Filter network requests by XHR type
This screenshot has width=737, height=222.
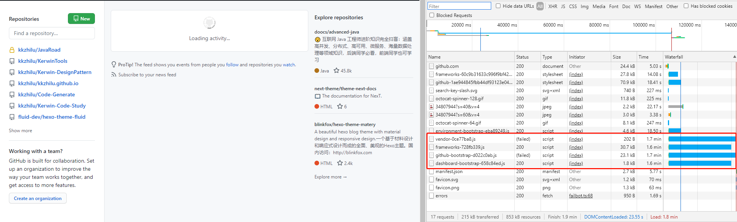coord(553,6)
